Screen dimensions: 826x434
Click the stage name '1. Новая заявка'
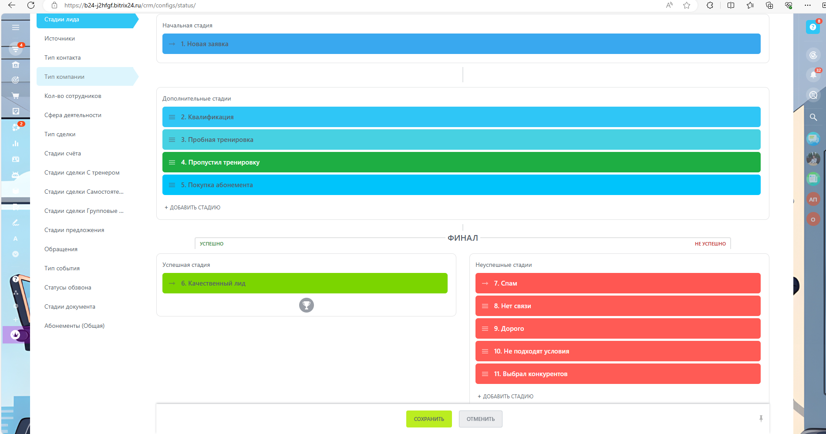click(x=205, y=44)
